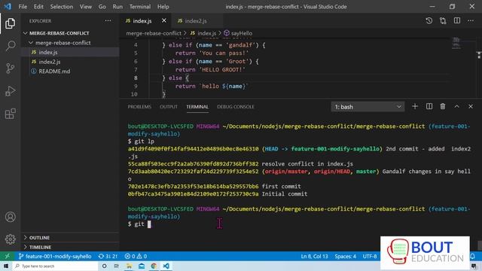
Task: Change file encoding UTF-8 in status bar
Action: click(370, 256)
